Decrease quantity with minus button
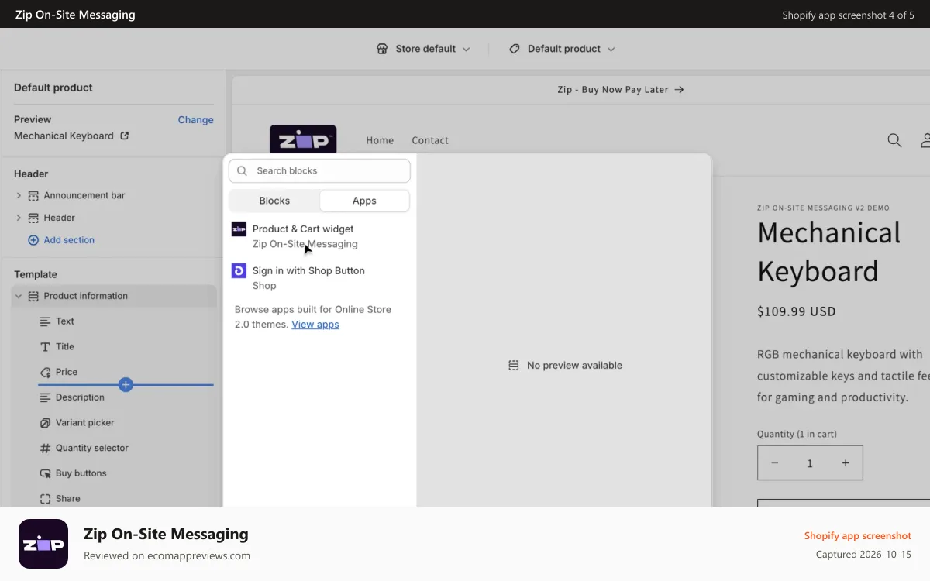The height and width of the screenshot is (581, 930). coord(774,463)
